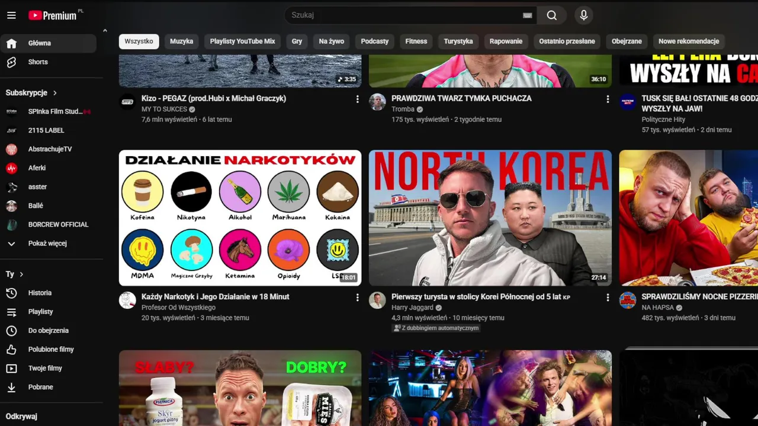Visit MY TO SUKCES channel
This screenshot has width=758, height=426.
pos(164,109)
